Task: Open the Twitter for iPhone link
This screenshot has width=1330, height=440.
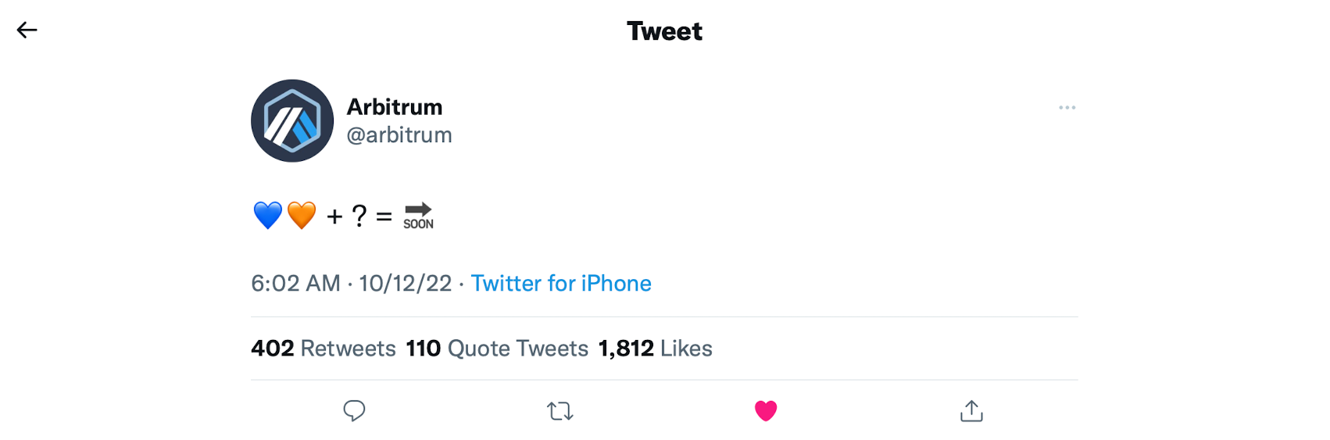Action: 561,283
